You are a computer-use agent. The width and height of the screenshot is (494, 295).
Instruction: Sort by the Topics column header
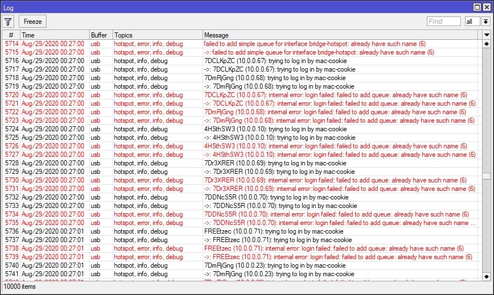[x=158, y=35]
